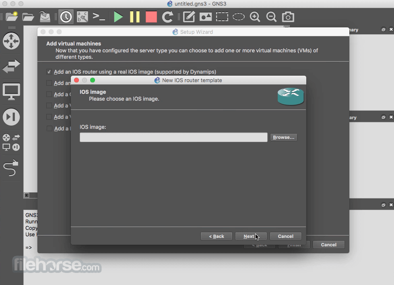
Task: Click the Zoom in magnifier icon
Action: point(255,17)
